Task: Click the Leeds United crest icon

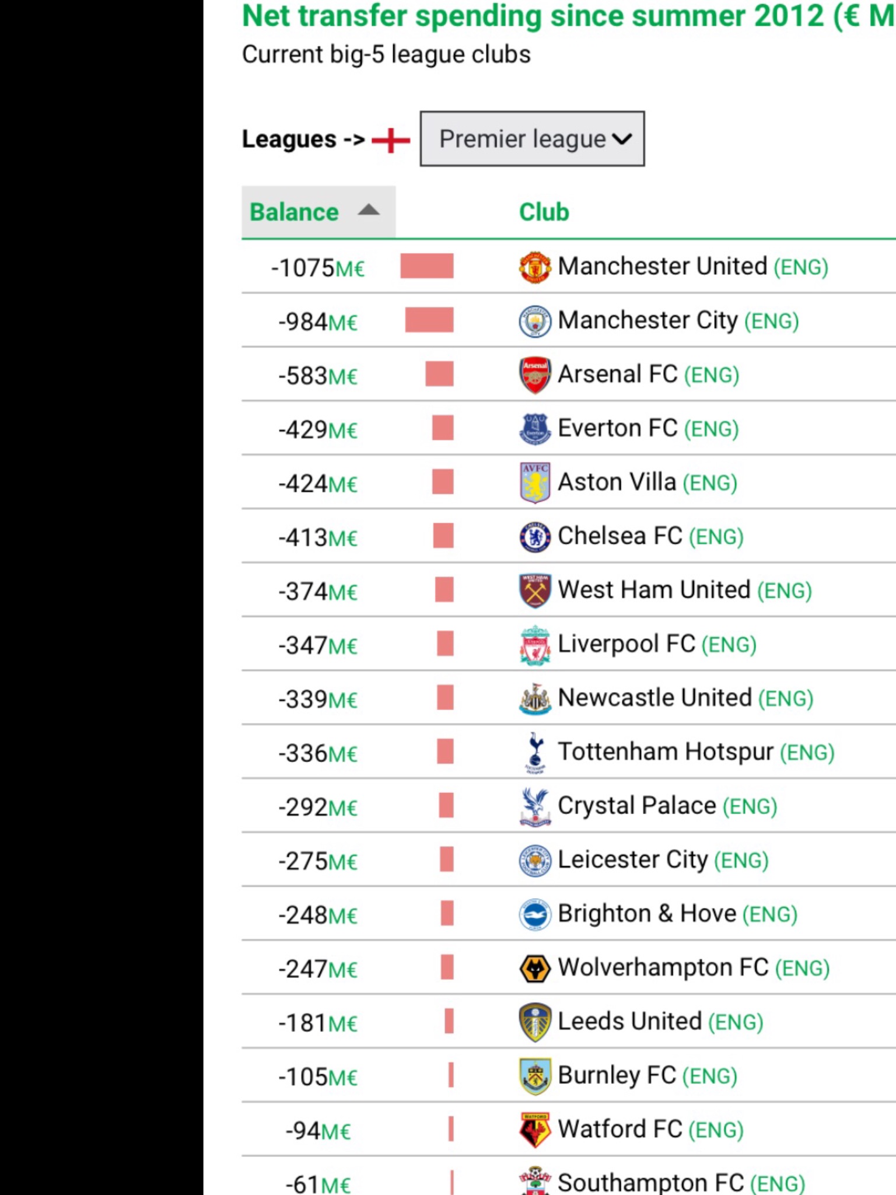Action: click(535, 1022)
